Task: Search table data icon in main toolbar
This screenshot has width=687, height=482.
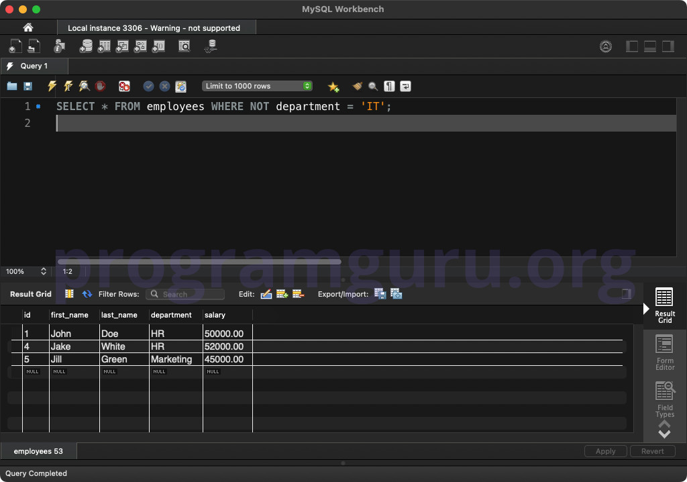Action: pos(184,46)
